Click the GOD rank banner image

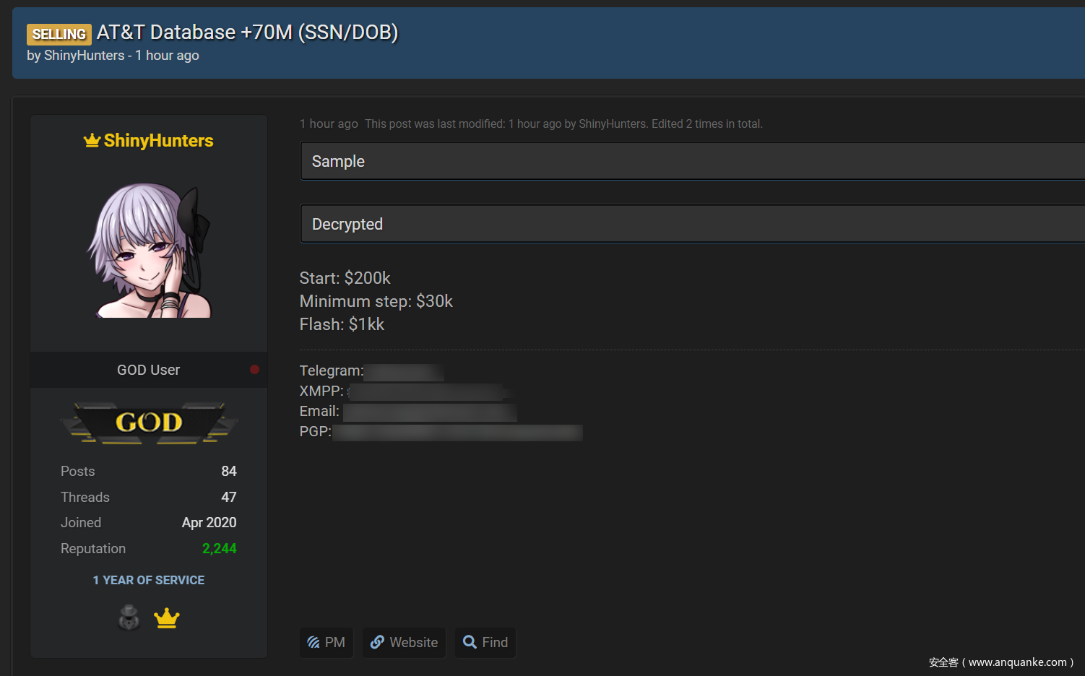click(x=149, y=422)
